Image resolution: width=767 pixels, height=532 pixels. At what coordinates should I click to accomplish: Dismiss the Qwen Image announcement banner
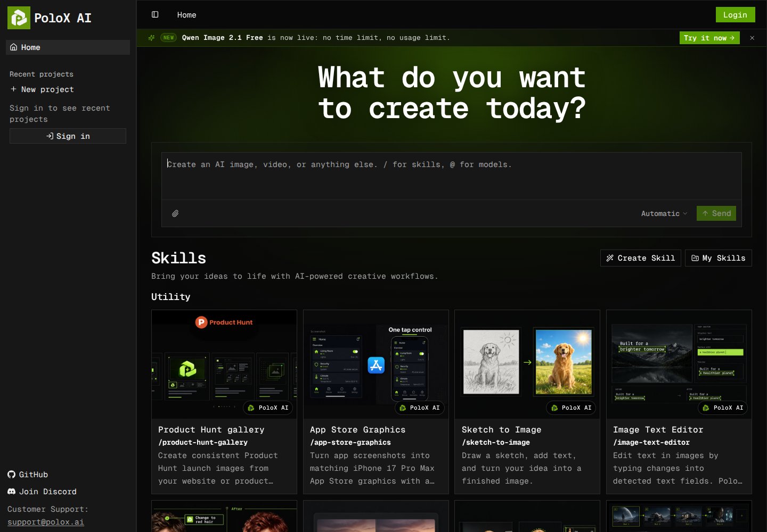[752, 38]
